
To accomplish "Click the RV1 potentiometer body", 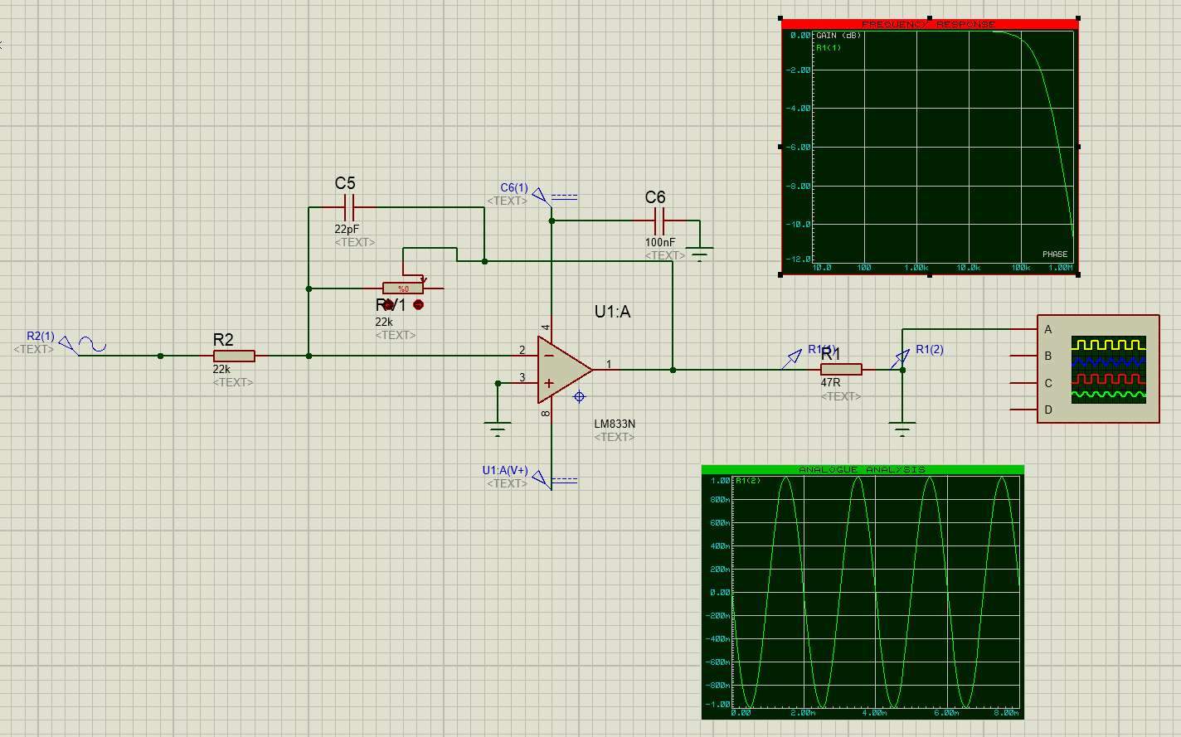I will click(x=403, y=288).
